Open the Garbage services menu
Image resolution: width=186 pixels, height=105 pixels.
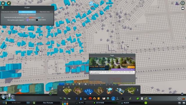85,99
